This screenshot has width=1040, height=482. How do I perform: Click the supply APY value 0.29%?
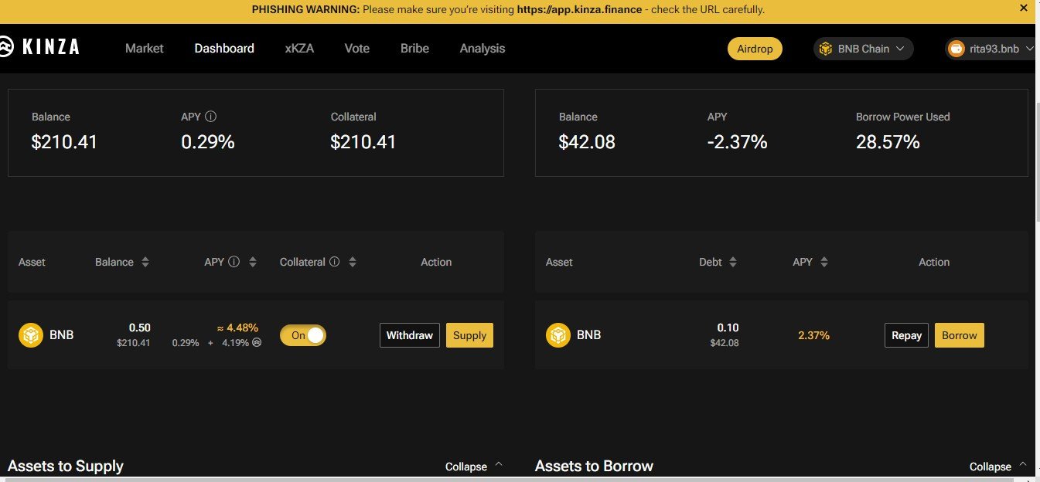208,142
